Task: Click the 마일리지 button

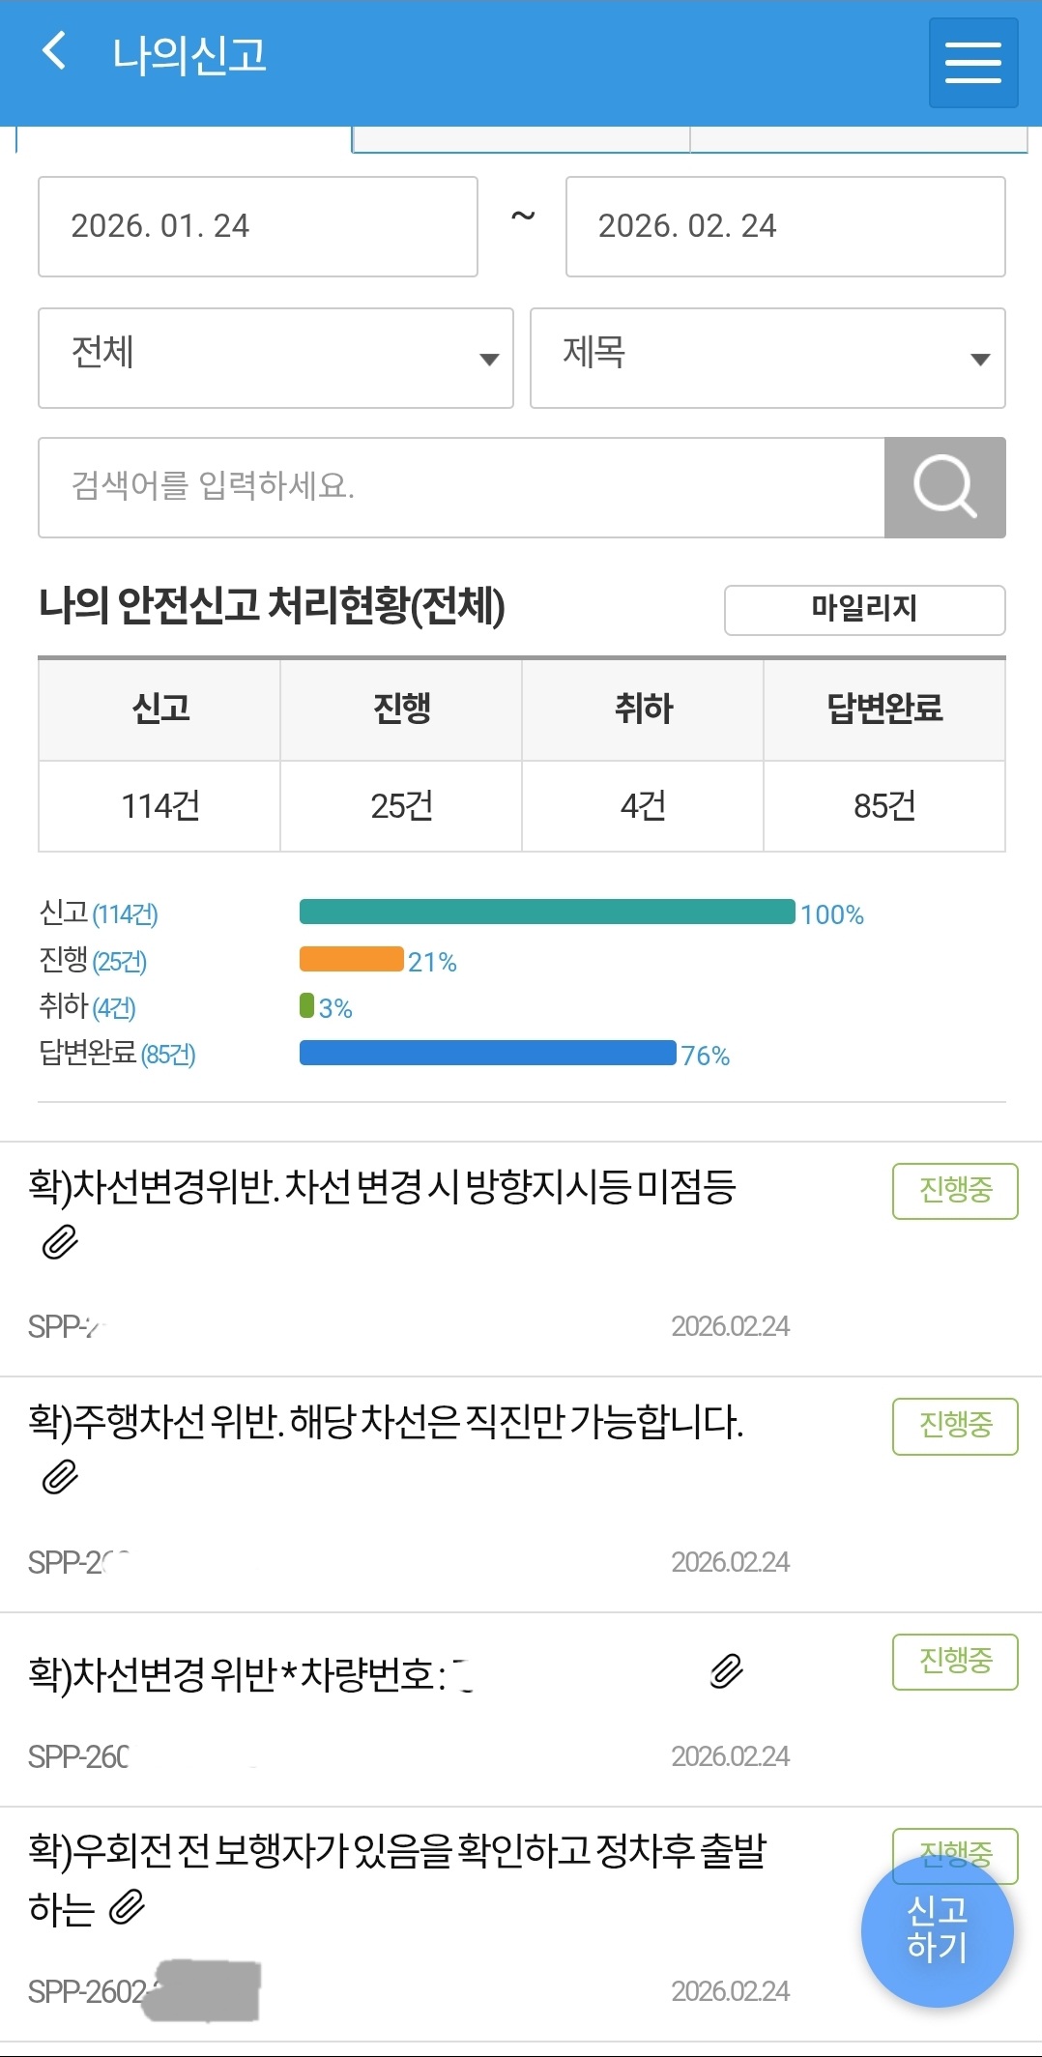Action: click(864, 609)
